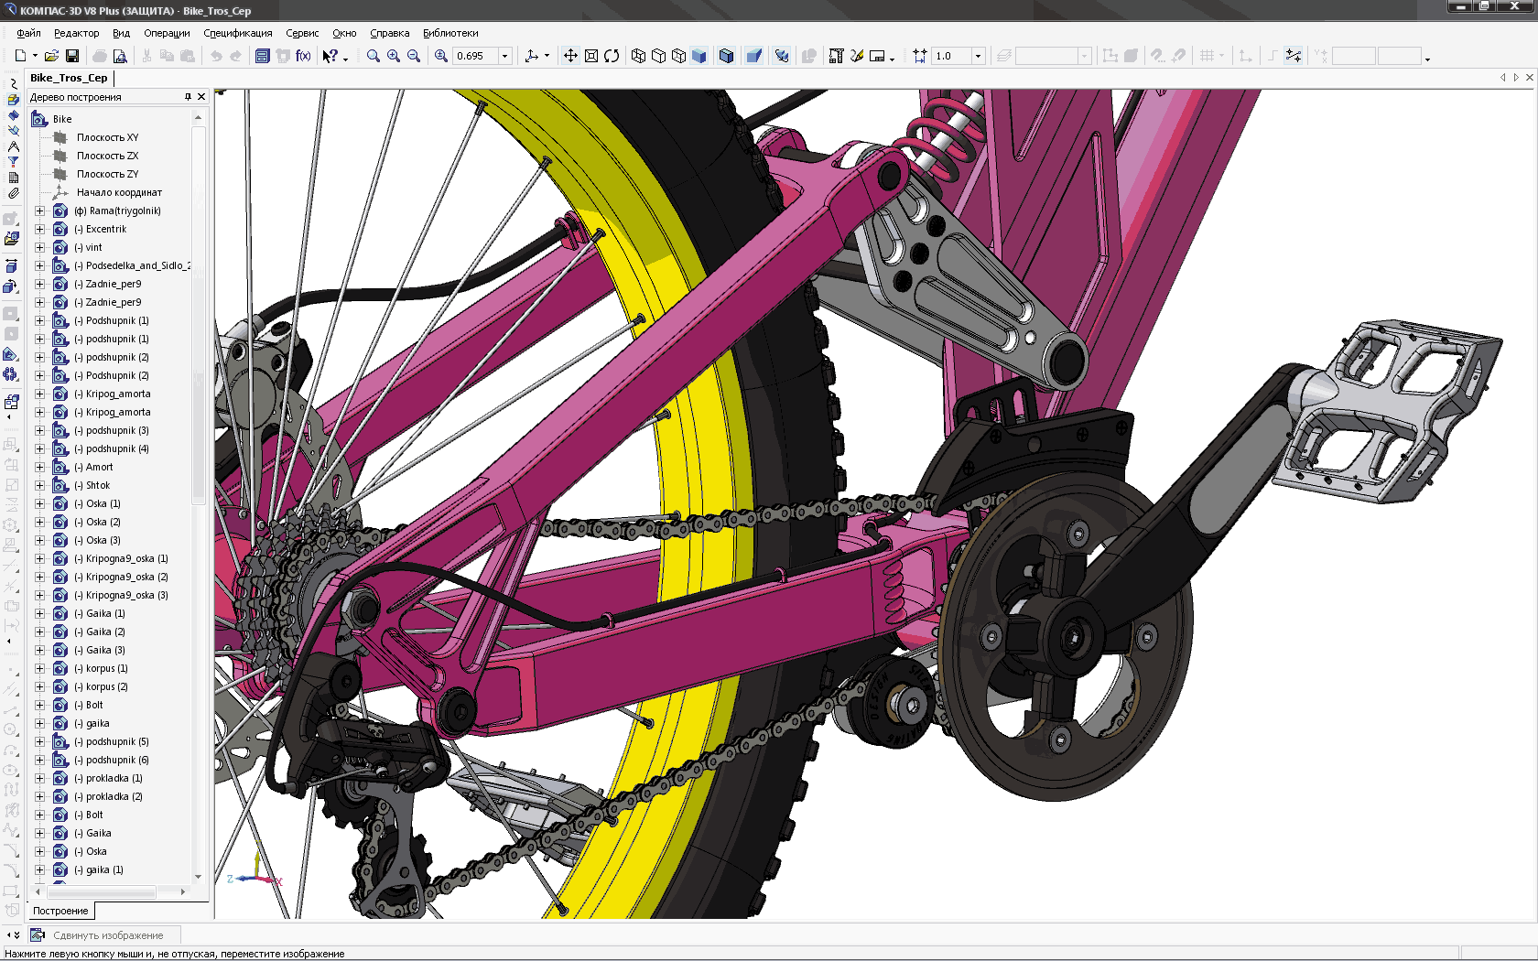Viewport: 1538px width, 961px height.
Task: Click the zoom in magnifier icon
Action: (394, 56)
